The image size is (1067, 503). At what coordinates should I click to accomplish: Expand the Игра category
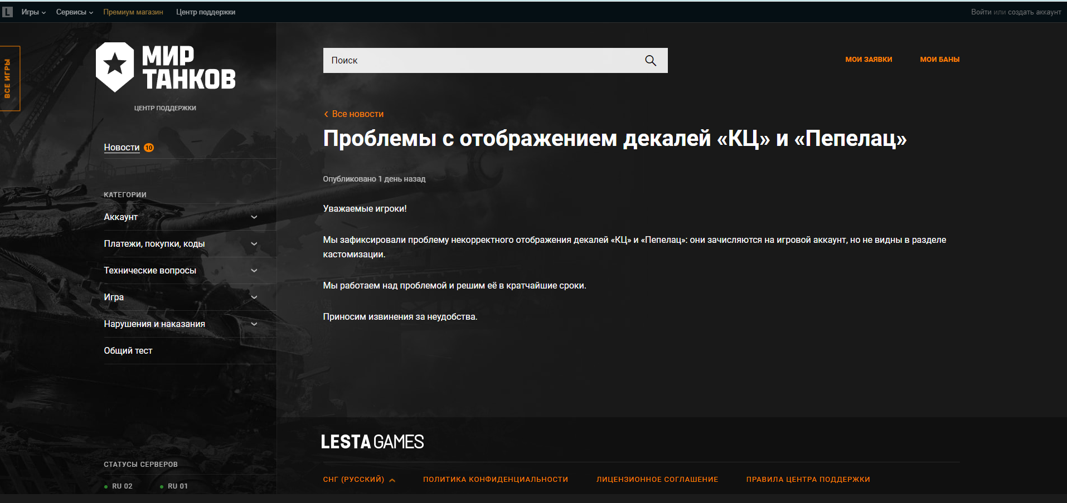click(x=254, y=297)
